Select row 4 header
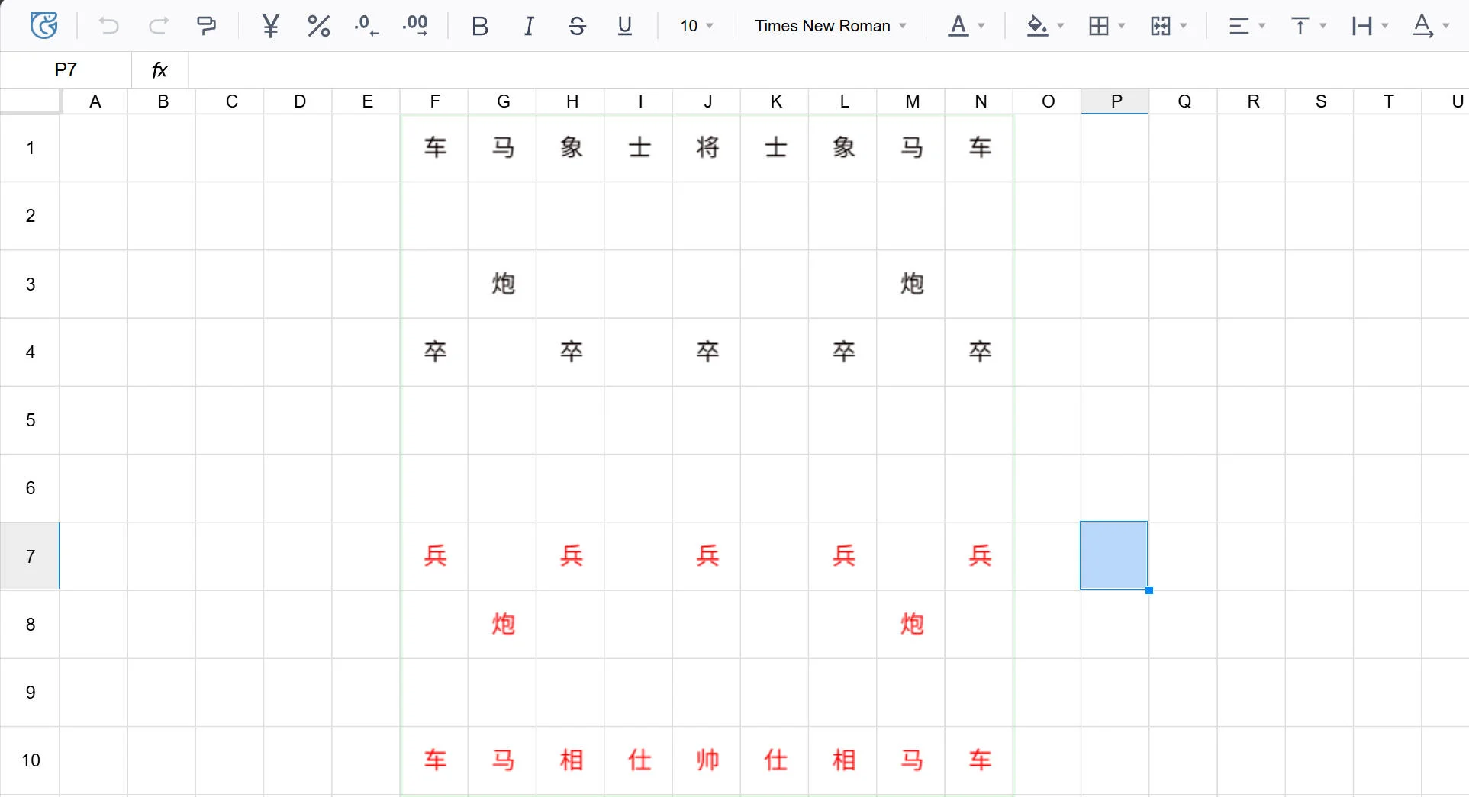Image resolution: width=1469 pixels, height=797 pixels. coord(31,352)
